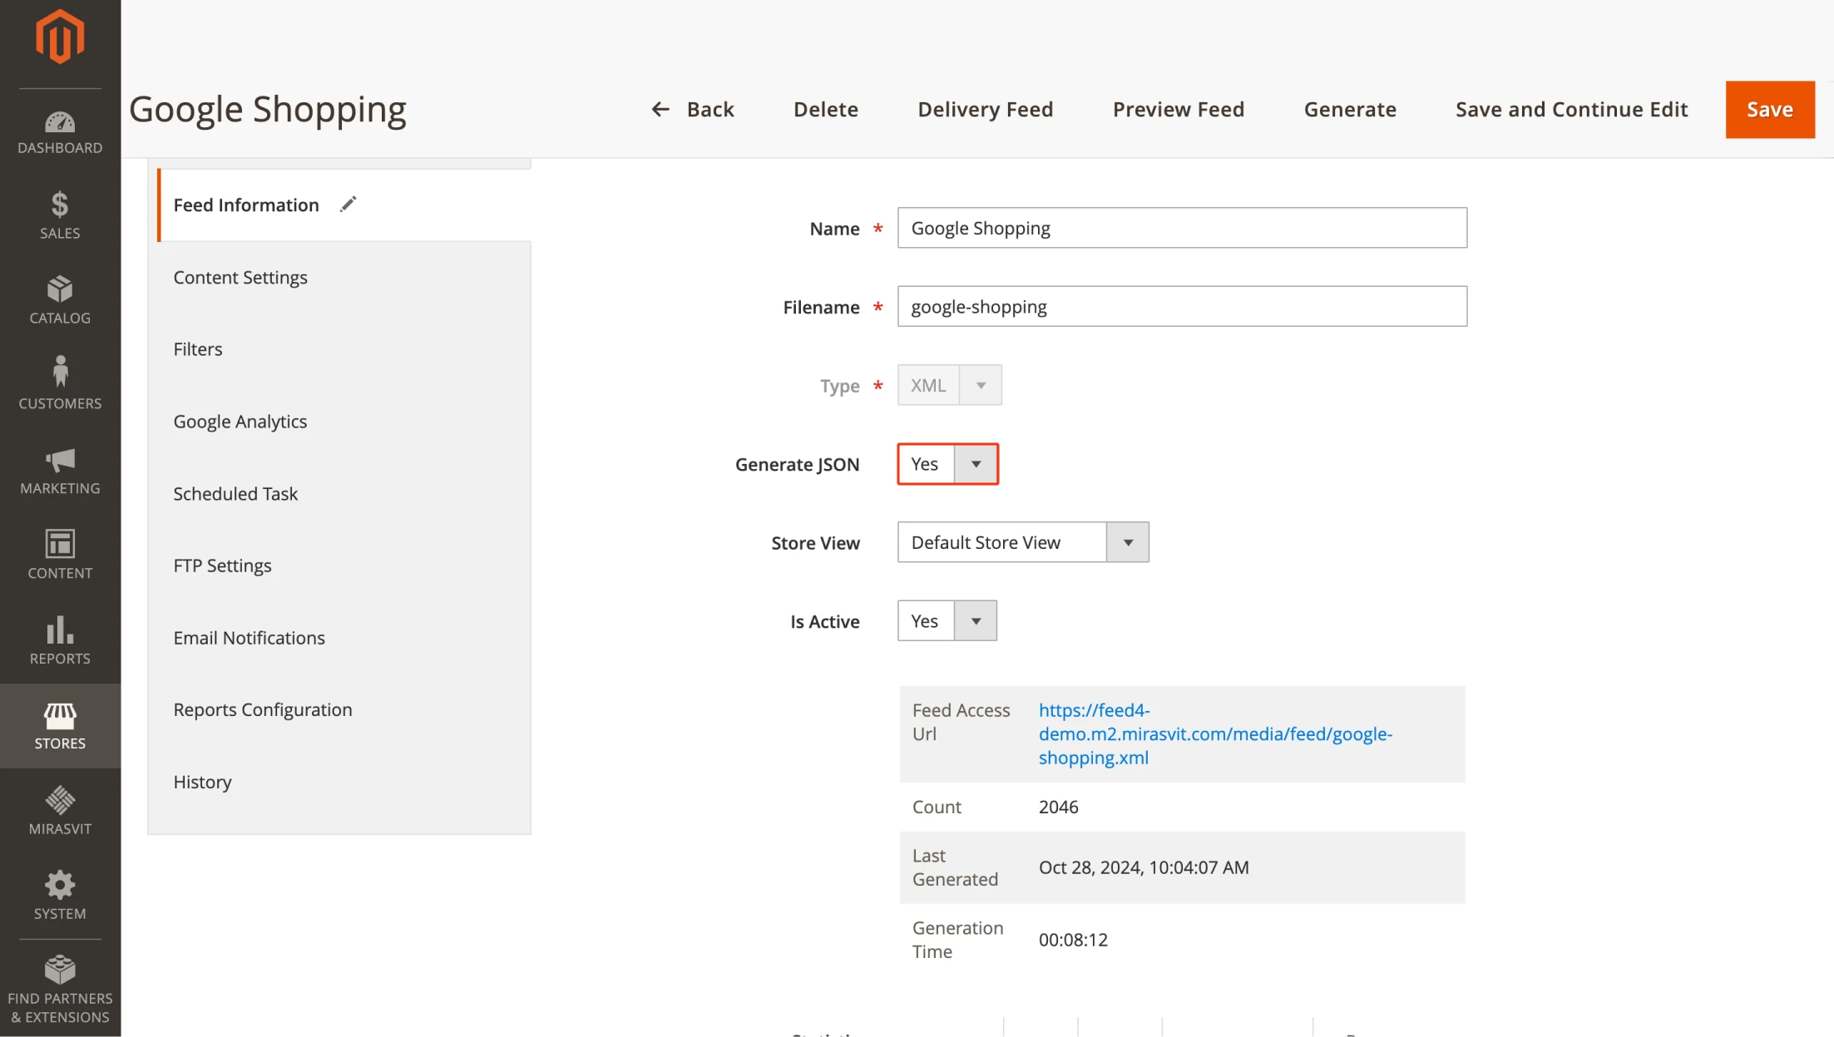Open the Reports section in sidebar
This screenshot has height=1037, width=1834.
(x=59, y=640)
